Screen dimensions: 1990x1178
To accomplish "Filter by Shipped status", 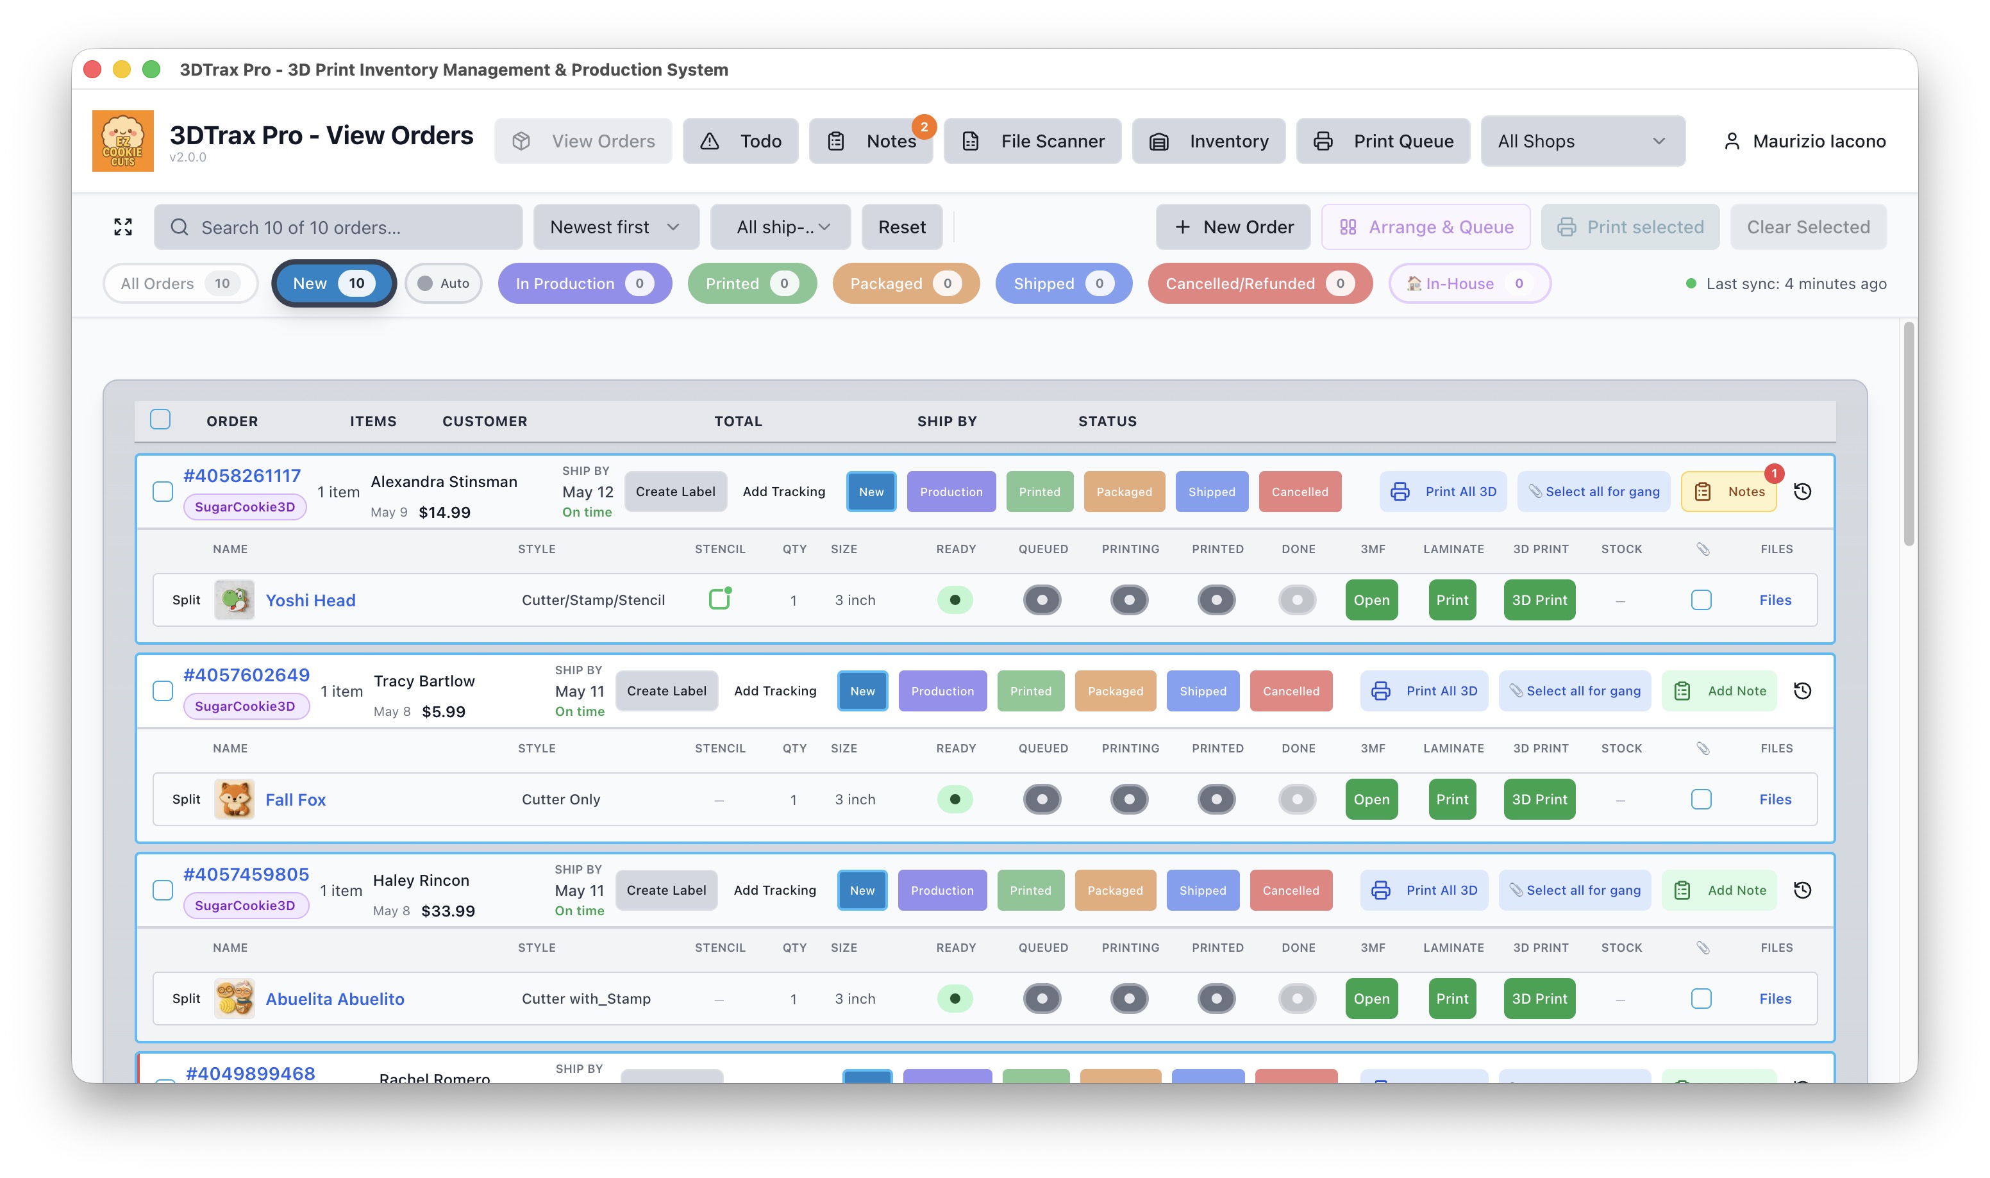I will pyautogui.click(x=1063, y=283).
